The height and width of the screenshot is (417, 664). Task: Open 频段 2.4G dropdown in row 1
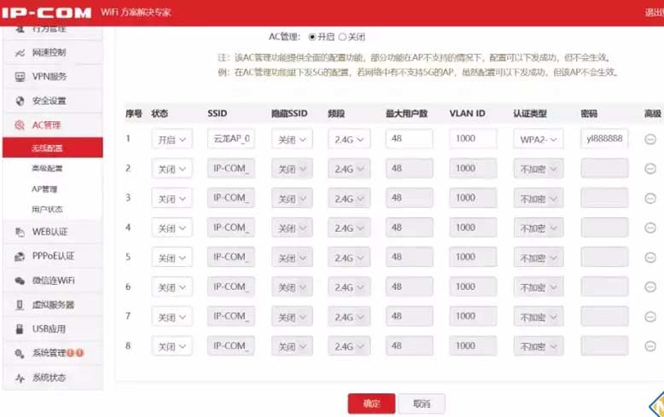349,139
